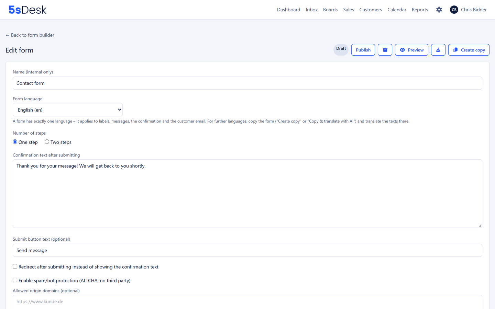Navigate to Boards
Screen dimensions: 495x309
[x=330, y=10]
